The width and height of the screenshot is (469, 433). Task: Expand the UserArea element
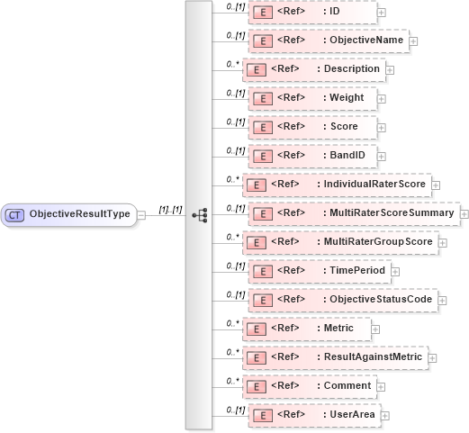point(385,416)
